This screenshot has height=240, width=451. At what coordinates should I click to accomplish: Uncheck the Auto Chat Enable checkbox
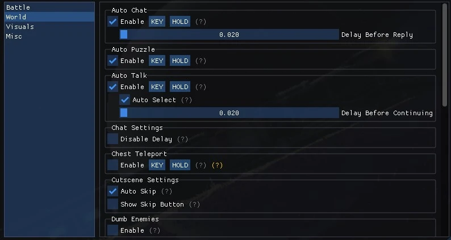click(x=113, y=22)
